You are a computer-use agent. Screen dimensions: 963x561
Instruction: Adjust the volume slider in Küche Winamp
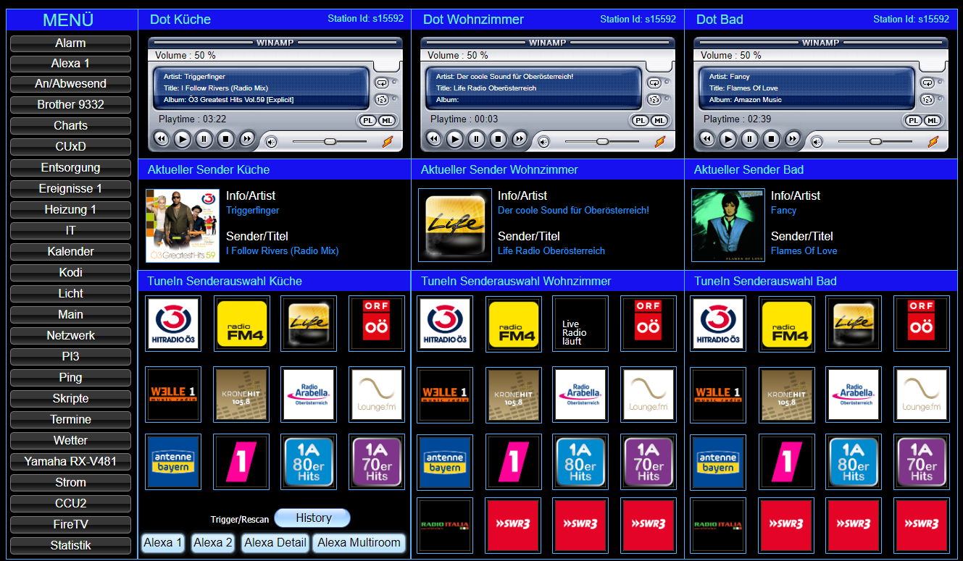[x=330, y=141]
